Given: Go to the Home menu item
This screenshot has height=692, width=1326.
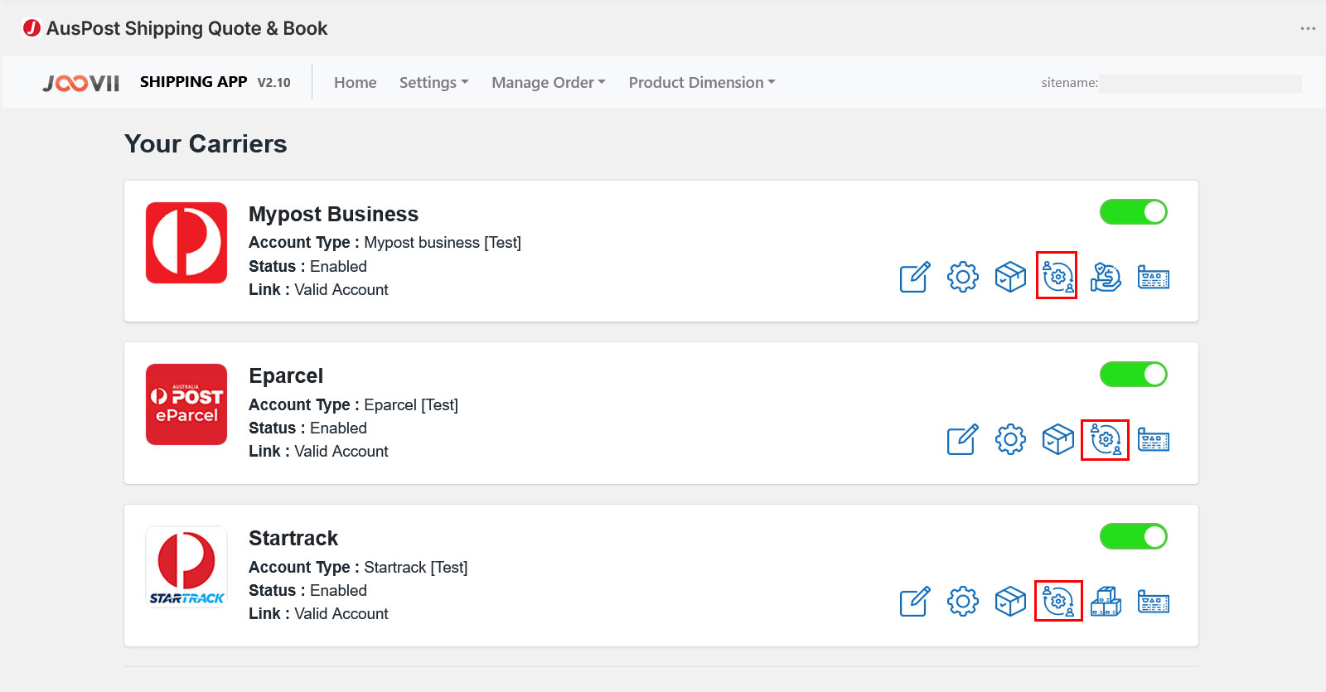Looking at the screenshot, I should coord(355,83).
